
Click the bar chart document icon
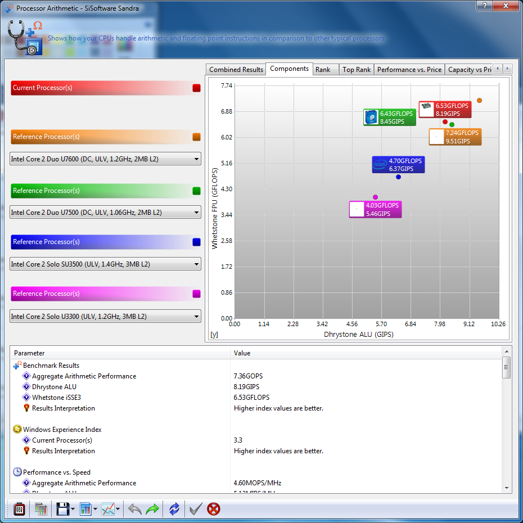pos(85,509)
